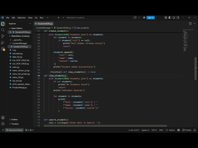Click the VS Code logo icon
The height and width of the screenshot is (148, 198).
2,18
